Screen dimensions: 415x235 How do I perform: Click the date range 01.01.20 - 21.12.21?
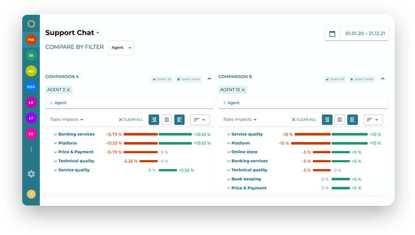pos(364,34)
